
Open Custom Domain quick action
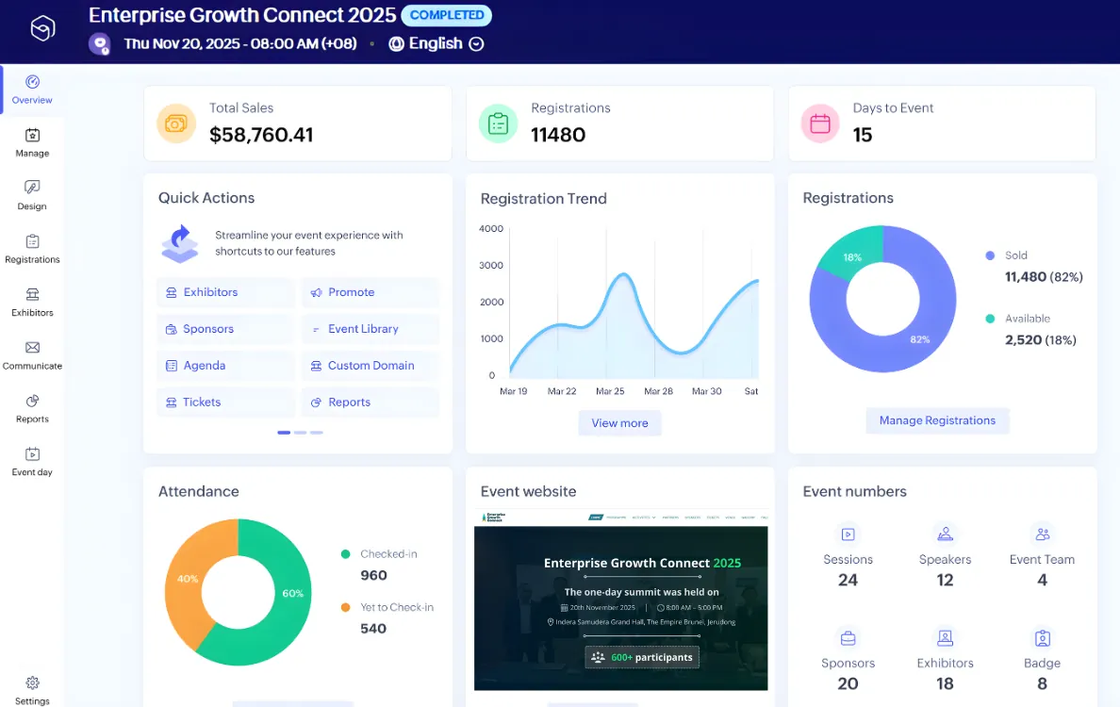click(371, 366)
